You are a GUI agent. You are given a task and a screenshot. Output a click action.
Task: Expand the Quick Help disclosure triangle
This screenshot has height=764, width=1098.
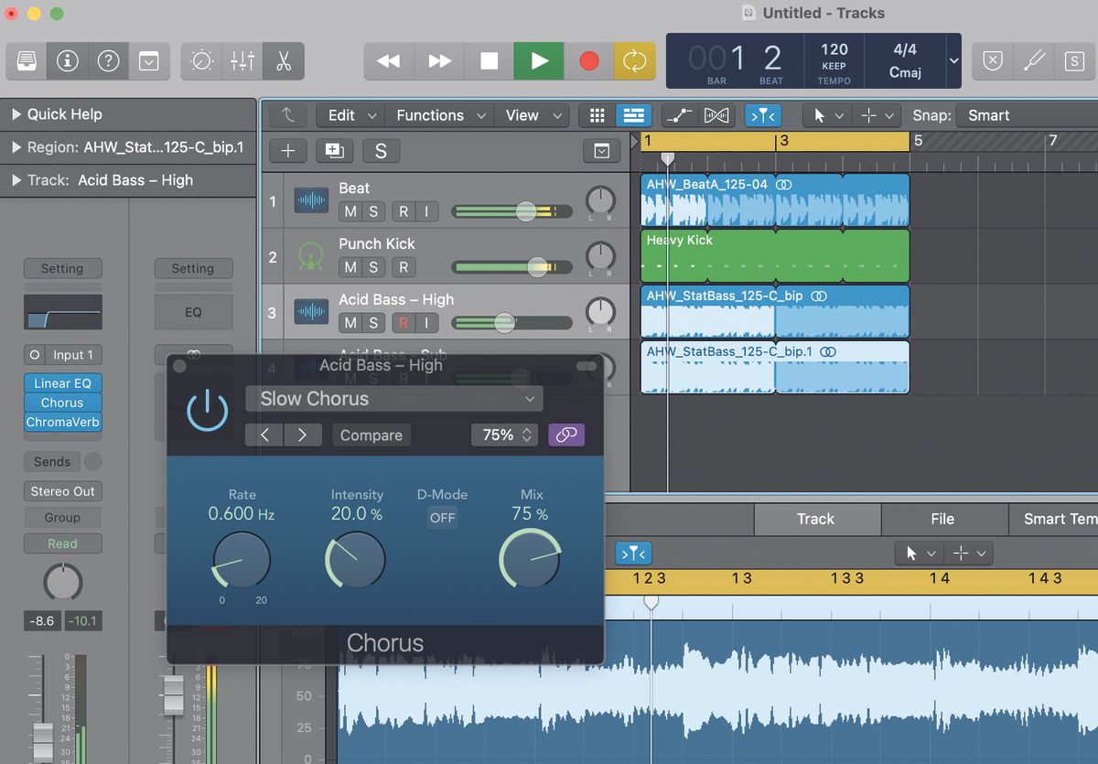click(17, 113)
